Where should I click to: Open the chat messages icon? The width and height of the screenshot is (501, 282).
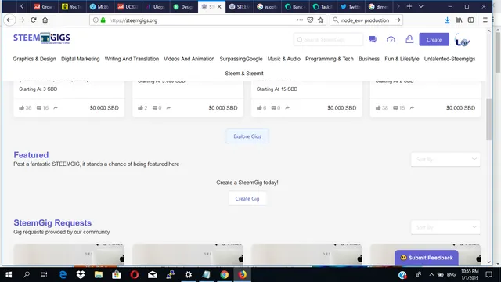coord(373,39)
